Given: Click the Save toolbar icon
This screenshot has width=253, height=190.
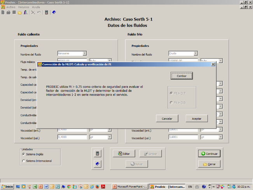Looking at the screenshot, I should 14,12.
